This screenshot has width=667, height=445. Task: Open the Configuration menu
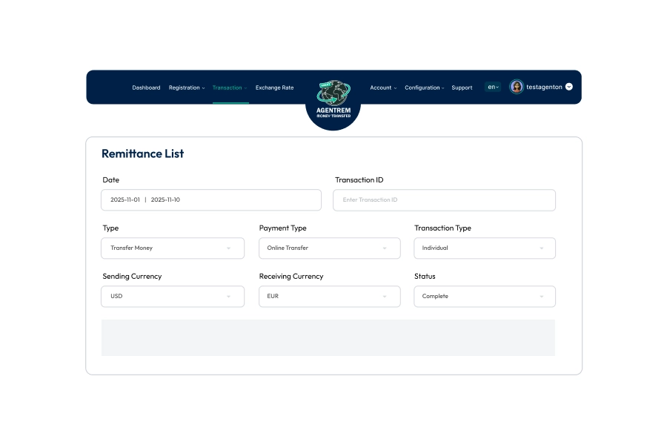click(424, 88)
